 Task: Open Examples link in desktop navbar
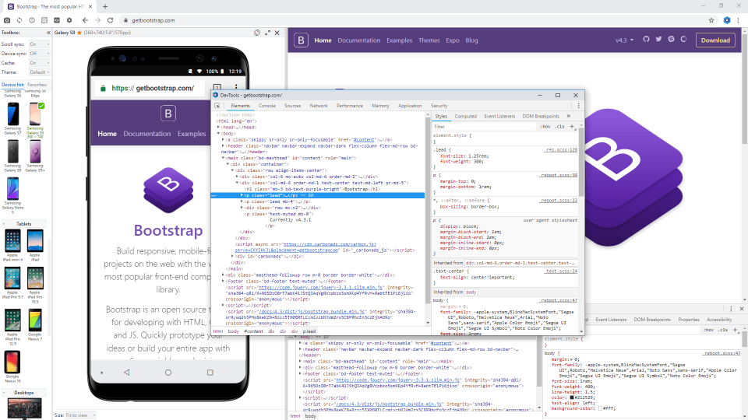(x=399, y=40)
